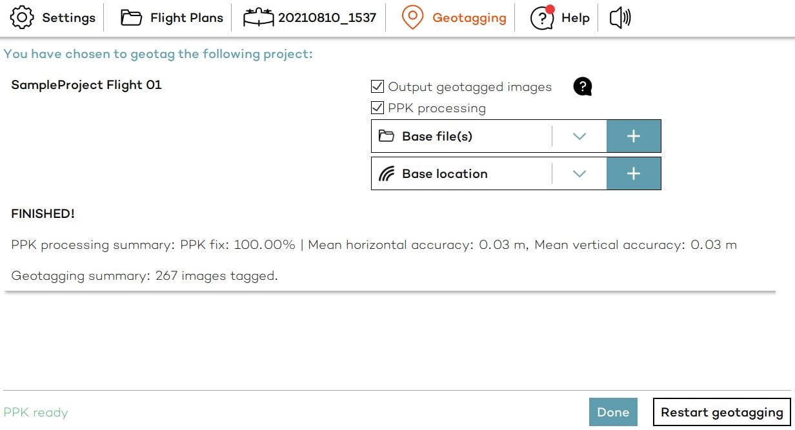Click the SampleProject Flight 01 project name
795x430 pixels.
click(86, 84)
